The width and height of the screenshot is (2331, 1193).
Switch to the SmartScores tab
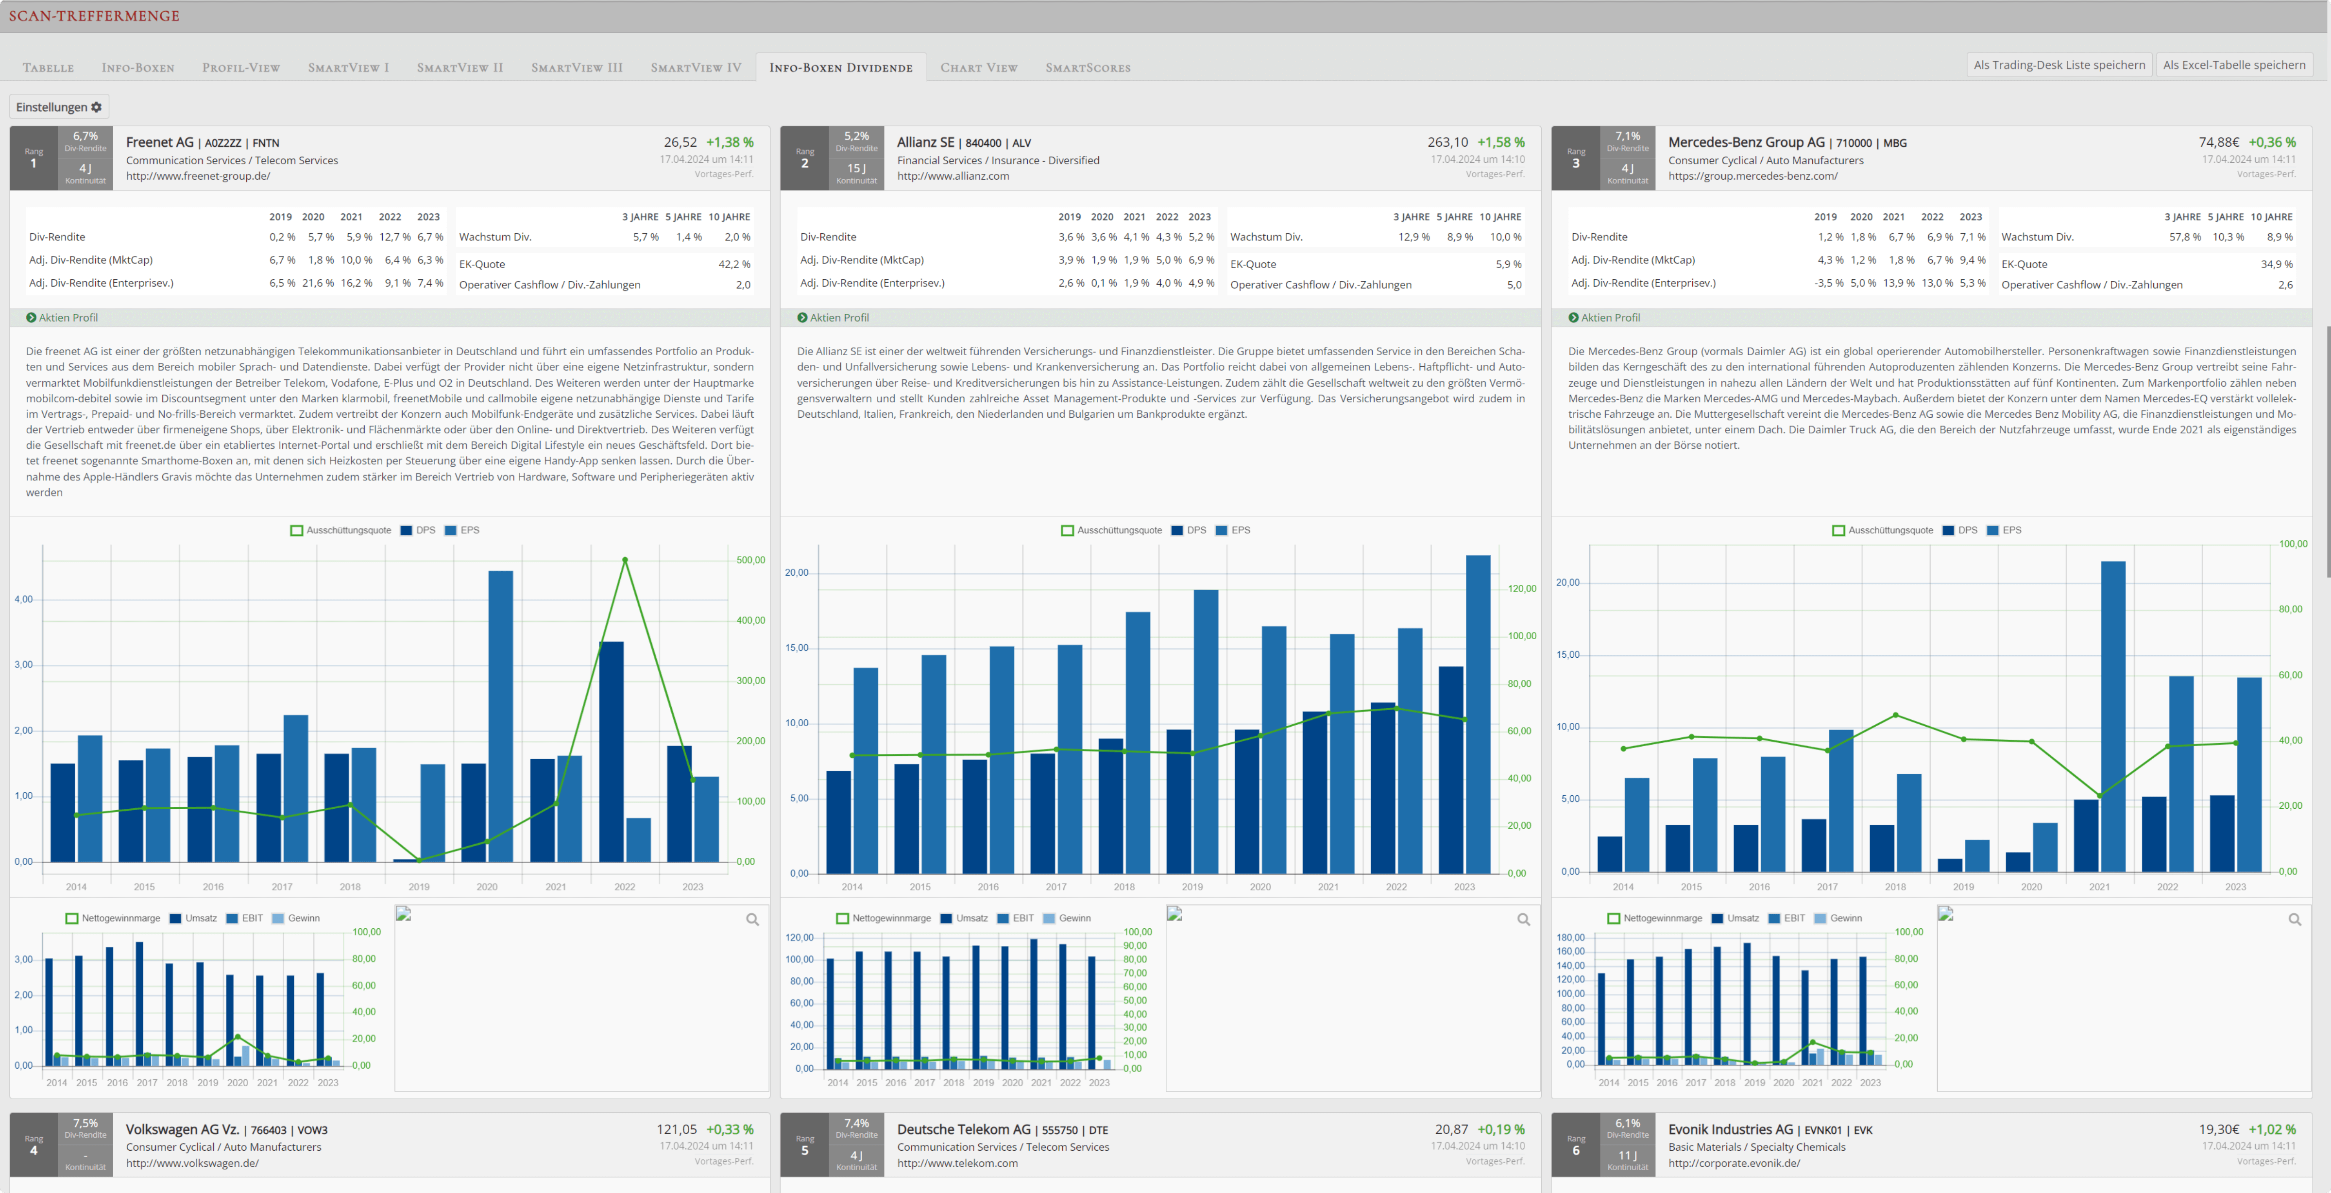tap(1088, 68)
